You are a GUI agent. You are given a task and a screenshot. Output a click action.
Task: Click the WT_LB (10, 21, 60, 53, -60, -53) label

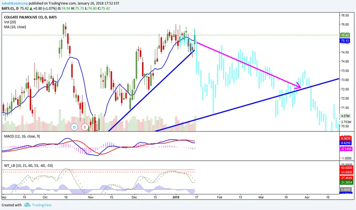coord(28,165)
